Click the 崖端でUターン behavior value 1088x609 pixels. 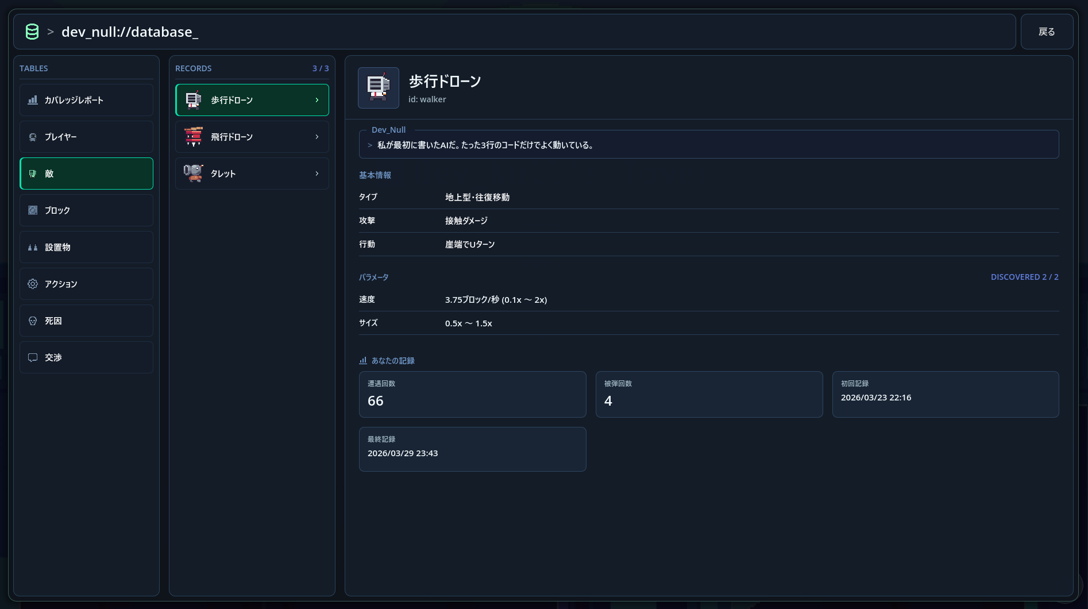(470, 244)
